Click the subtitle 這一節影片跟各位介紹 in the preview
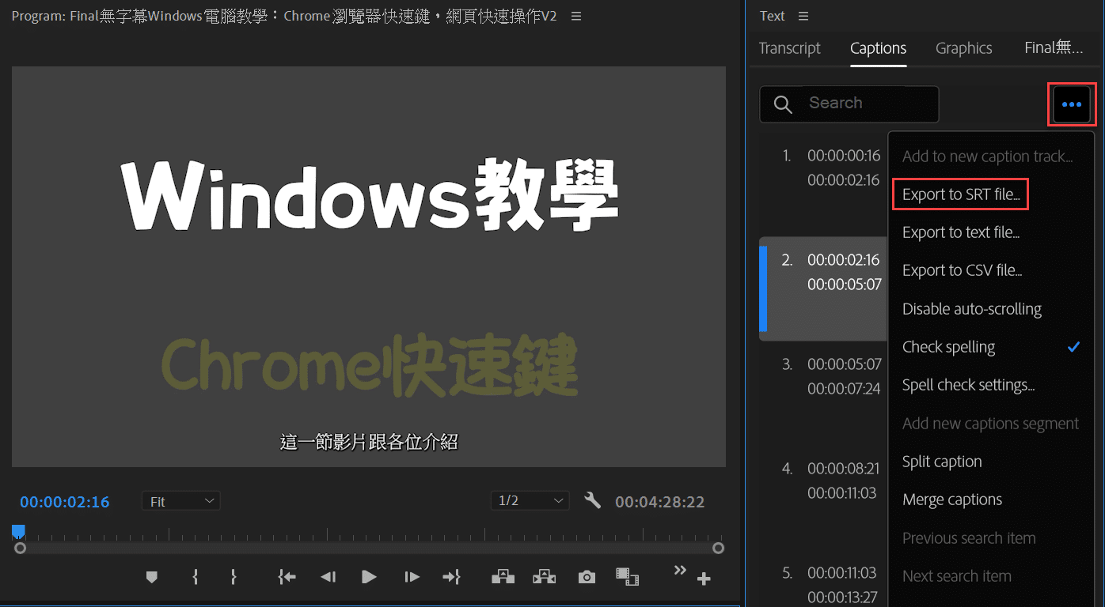 (369, 441)
